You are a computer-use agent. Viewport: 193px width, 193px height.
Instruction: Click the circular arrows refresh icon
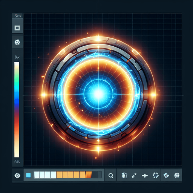coord(156,175)
